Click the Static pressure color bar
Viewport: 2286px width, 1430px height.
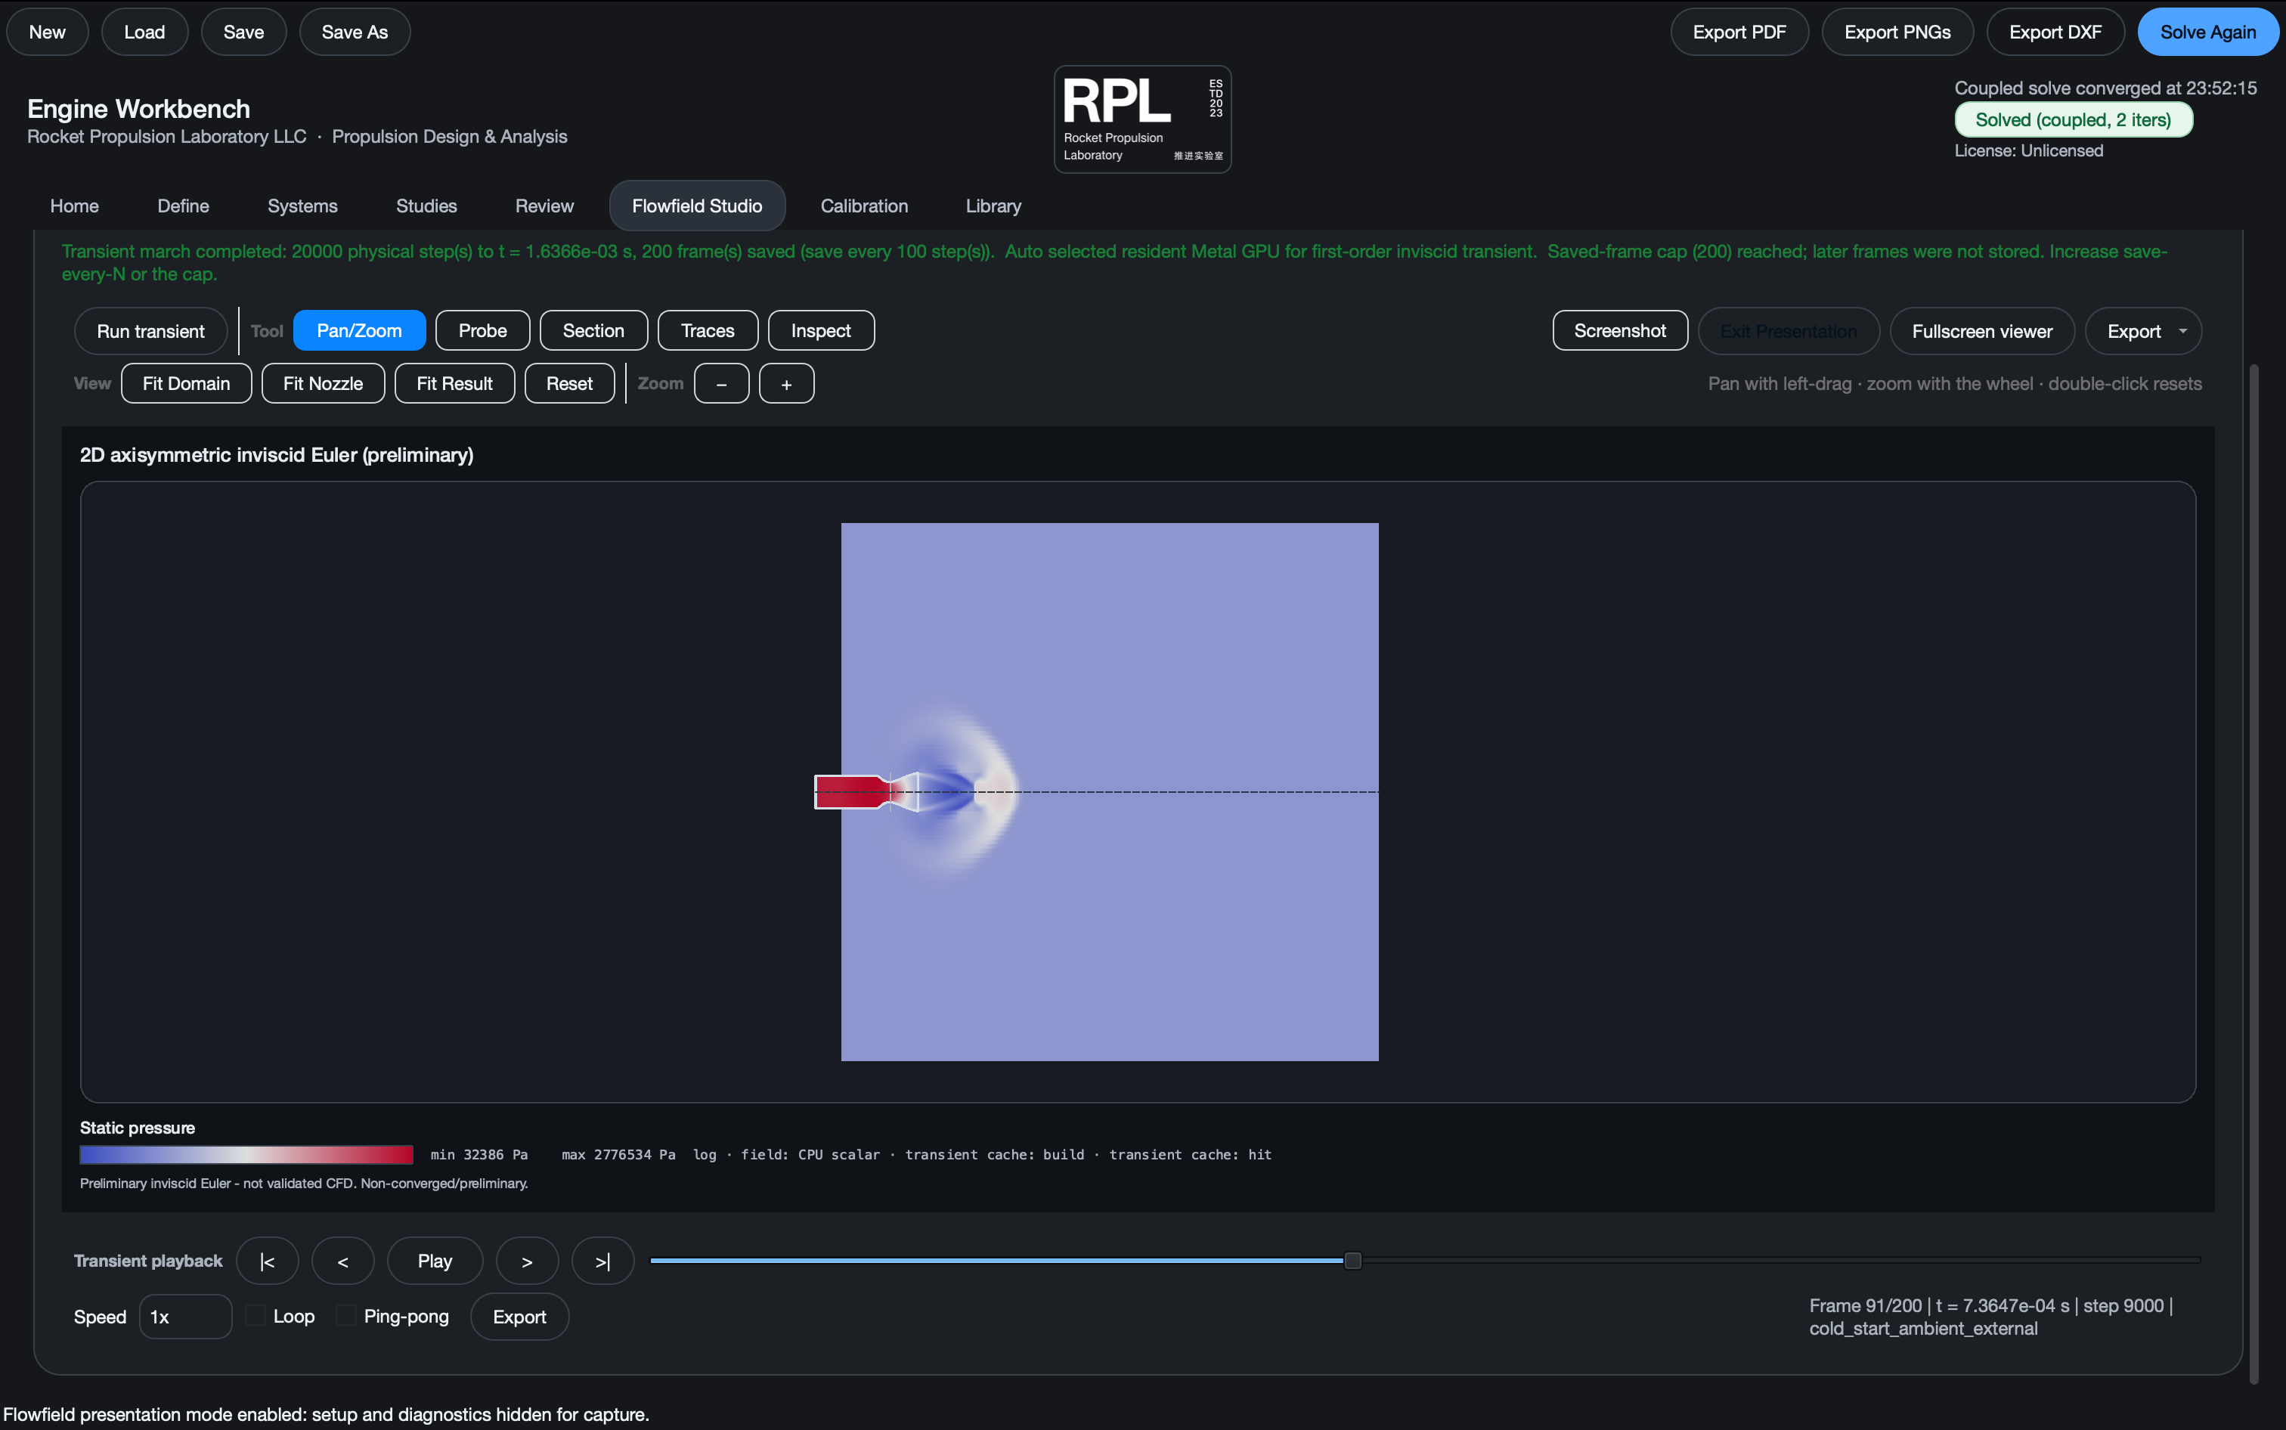point(246,1154)
